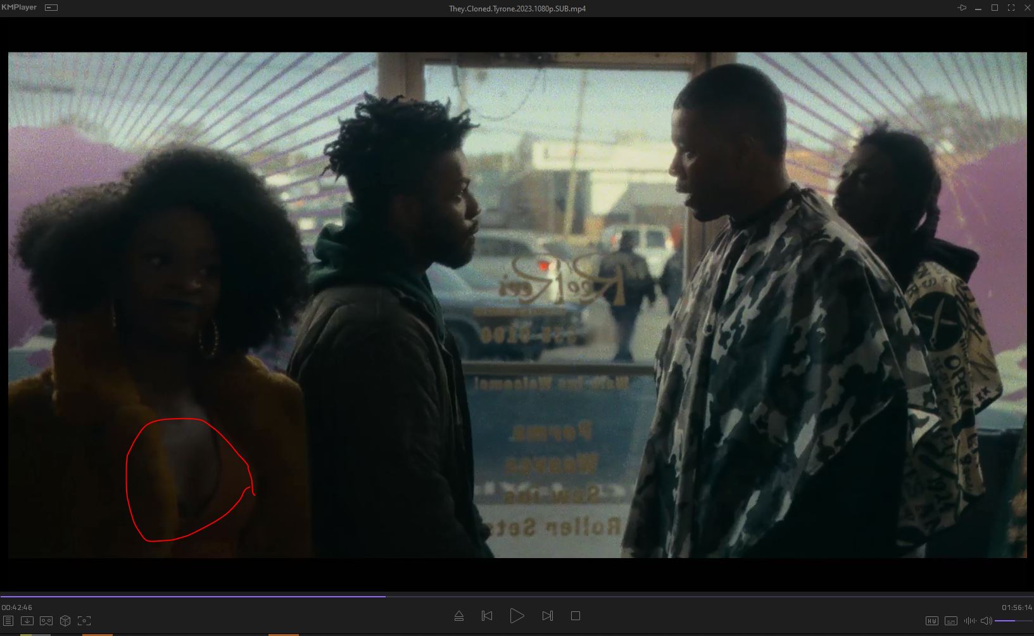Adjust the volume slider
Screen dimensions: 1034x636
pyautogui.click(x=1013, y=621)
